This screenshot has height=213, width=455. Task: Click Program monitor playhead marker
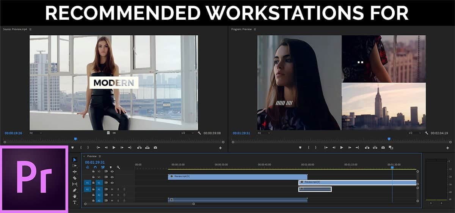(389, 139)
